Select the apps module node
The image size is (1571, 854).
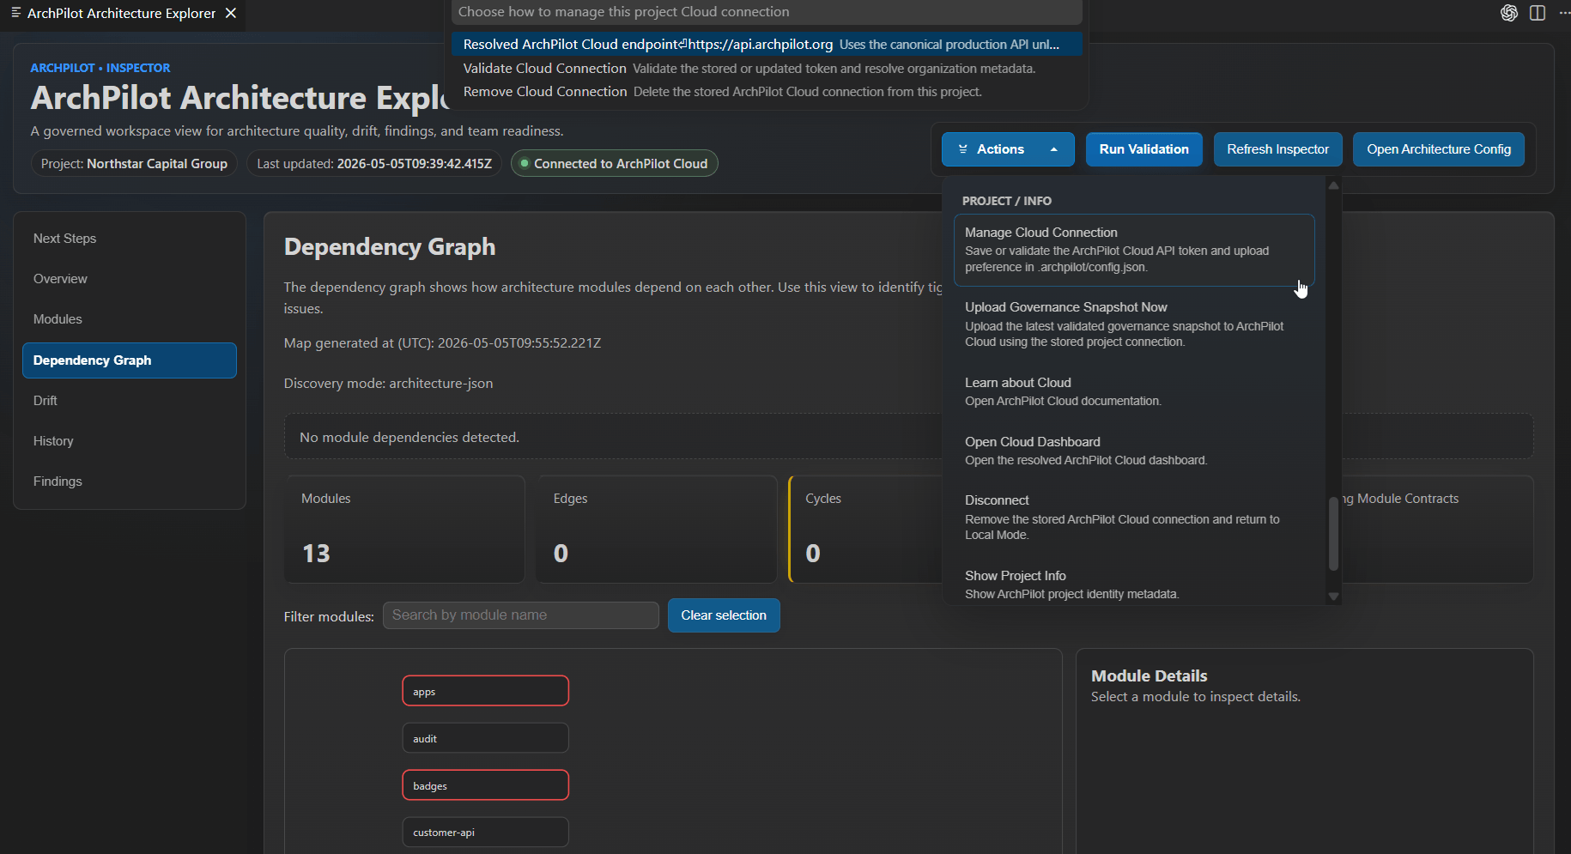(x=486, y=691)
